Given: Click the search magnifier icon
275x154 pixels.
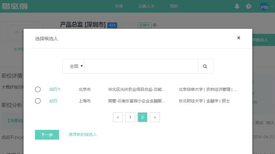Looking at the screenshot, I should [205, 66].
